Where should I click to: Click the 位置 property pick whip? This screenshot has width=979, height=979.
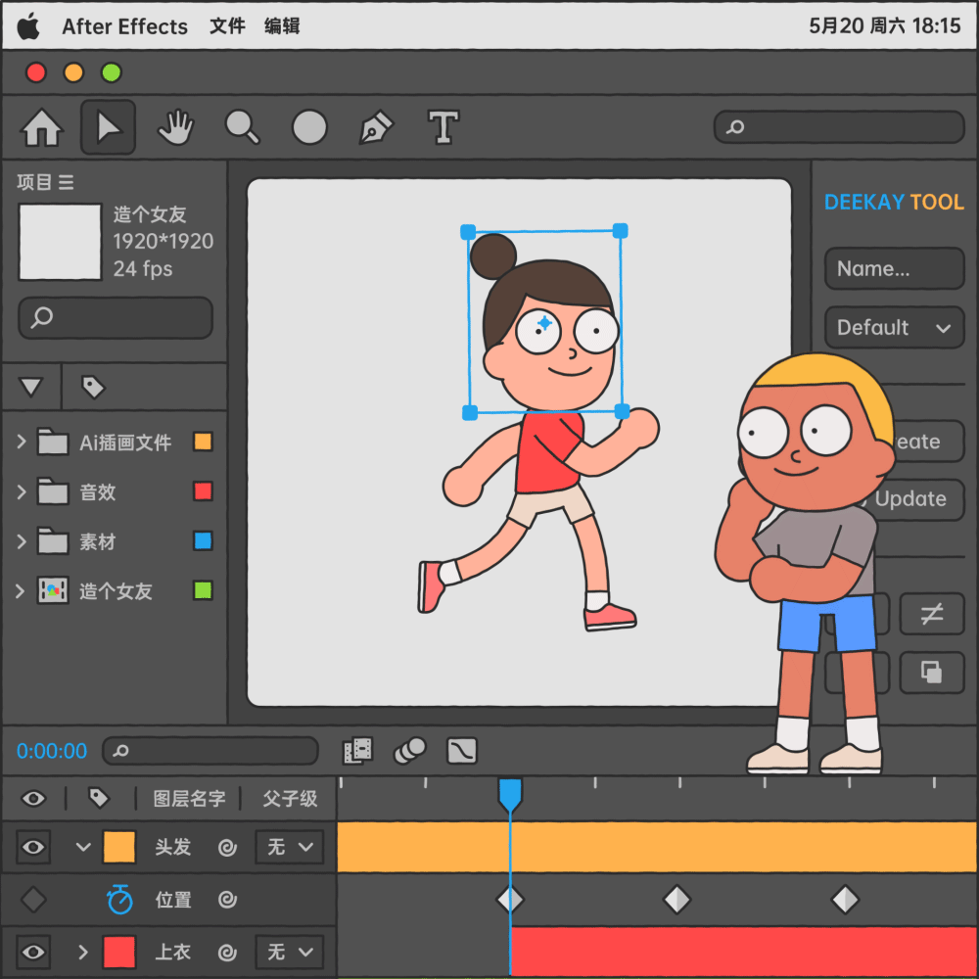(x=227, y=900)
